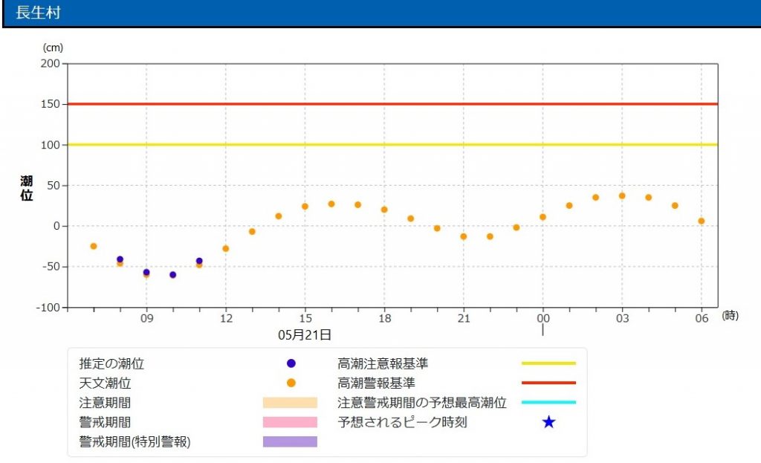
Task: Click the blue star peak time legend icon
Action: [548, 421]
